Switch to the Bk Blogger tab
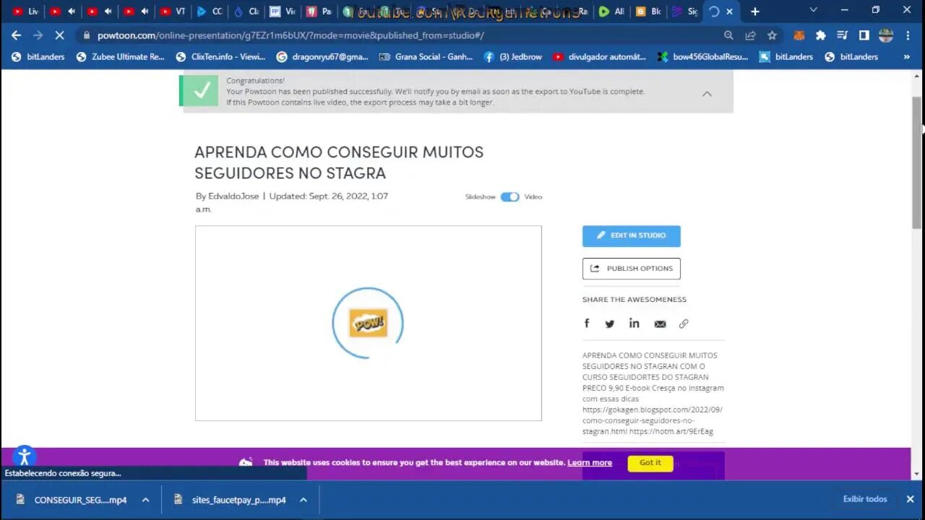 (648, 12)
